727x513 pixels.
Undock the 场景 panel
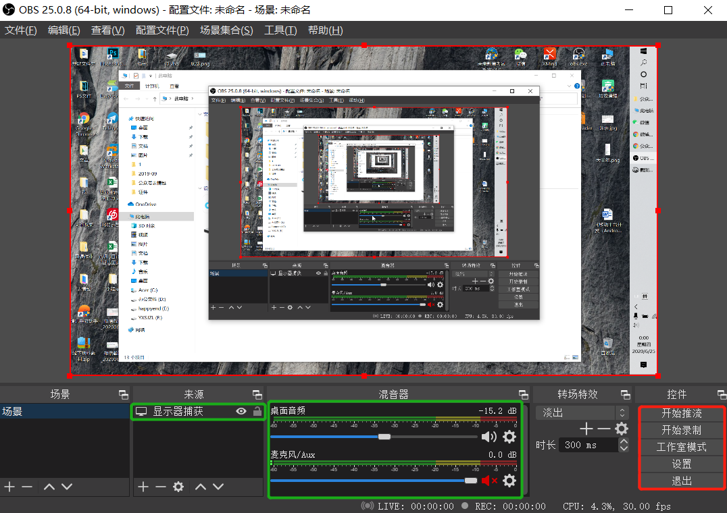(124, 394)
